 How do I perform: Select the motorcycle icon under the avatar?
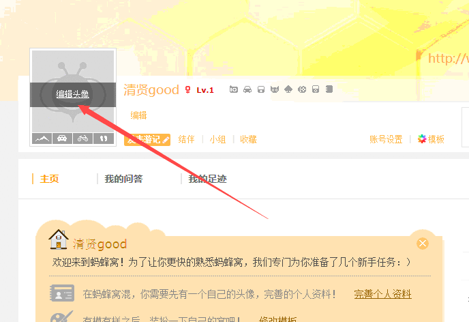click(82, 138)
